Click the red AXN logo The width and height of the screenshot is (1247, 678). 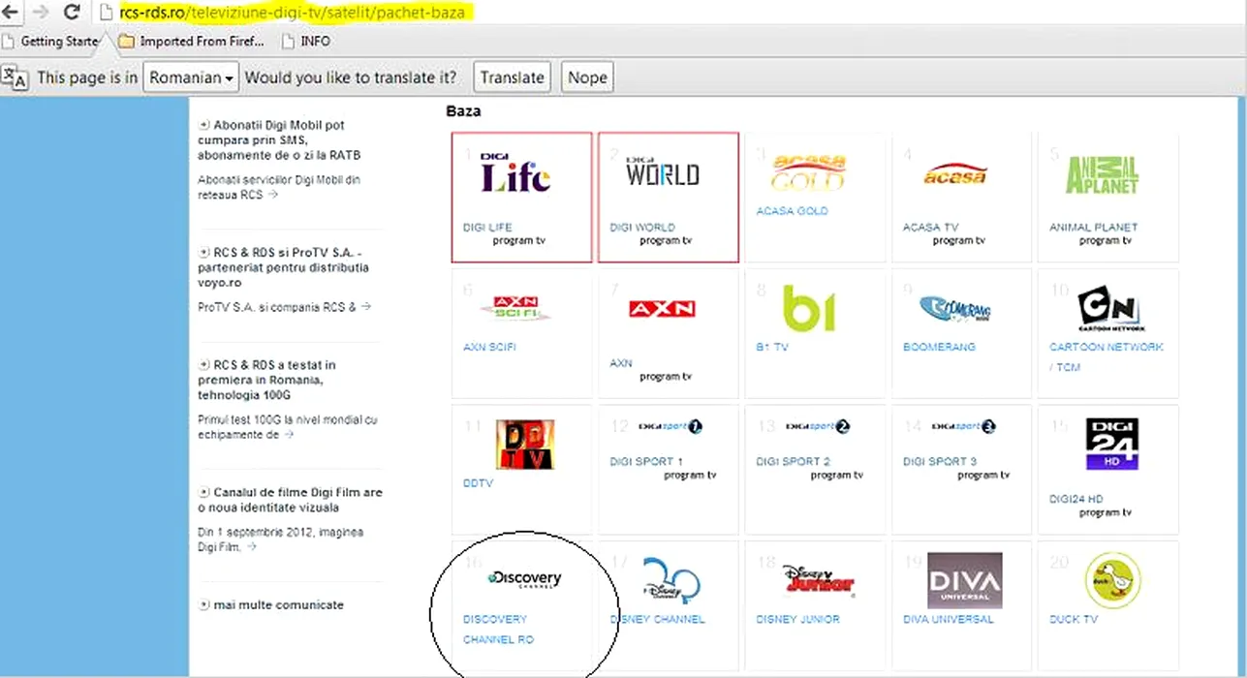tap(662, 309)
